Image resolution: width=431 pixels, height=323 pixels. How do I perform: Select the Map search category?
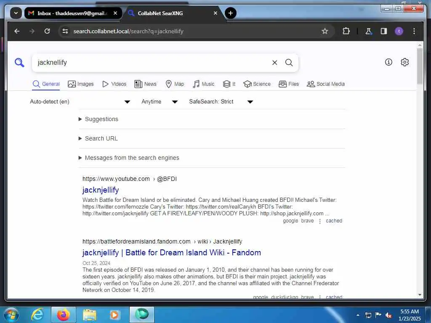pos(175,84)
